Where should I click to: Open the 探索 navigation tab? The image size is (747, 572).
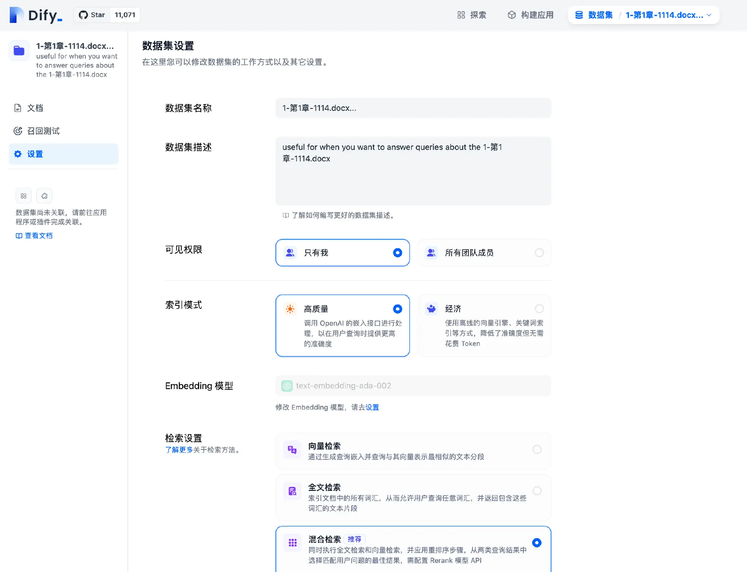472,15
